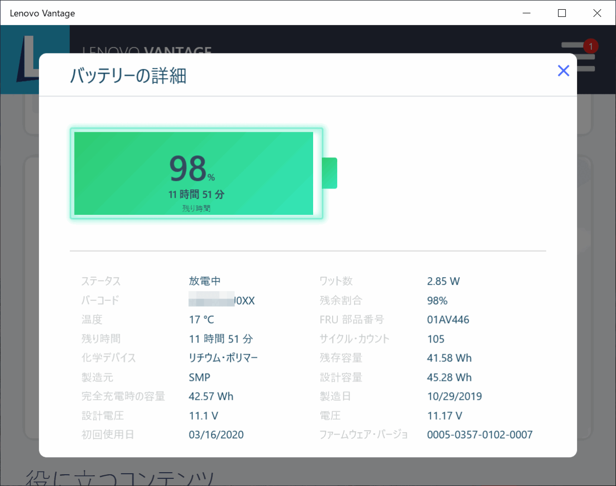Select the 設計電圧 value 11.1 V
This screenshot has width=616, height=486.
click(204, 415)
